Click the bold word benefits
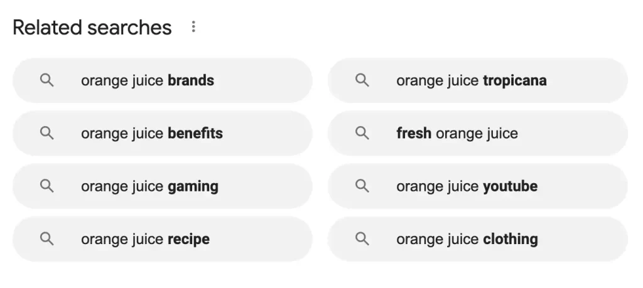Screen dimensions: 643x288 (x=195, y=133)
